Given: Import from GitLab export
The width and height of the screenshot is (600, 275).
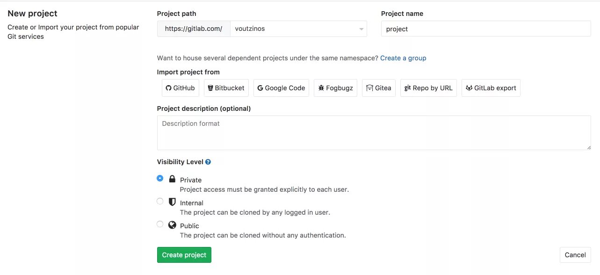Looking at the screenshot, I should coord(491,88).
